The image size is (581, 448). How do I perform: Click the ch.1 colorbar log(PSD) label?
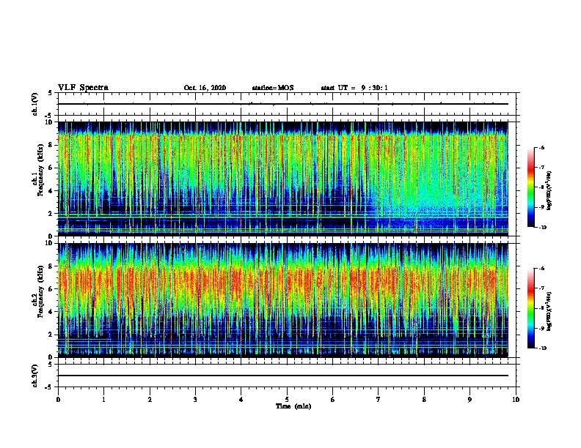[549, 191]
